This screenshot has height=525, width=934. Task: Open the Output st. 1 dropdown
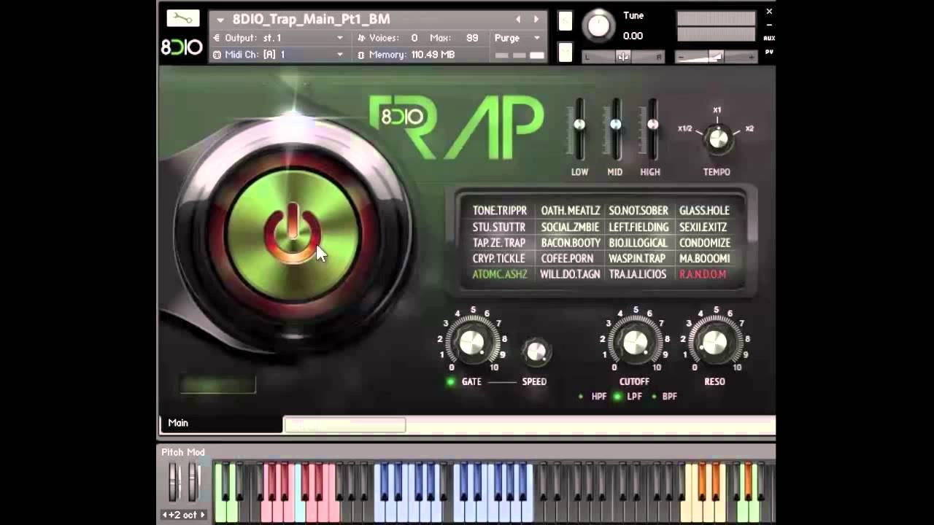click(340, 38)
